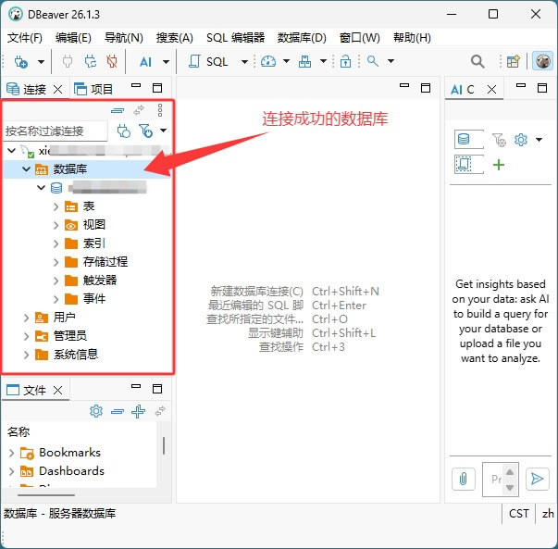The image size is (558, 549).
Task: Toggle the connection filter funnel icon
Action: pyautogui.click(x=145, y=131)
